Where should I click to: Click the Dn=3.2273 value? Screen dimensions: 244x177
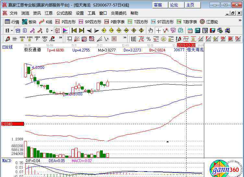(132, 50)
